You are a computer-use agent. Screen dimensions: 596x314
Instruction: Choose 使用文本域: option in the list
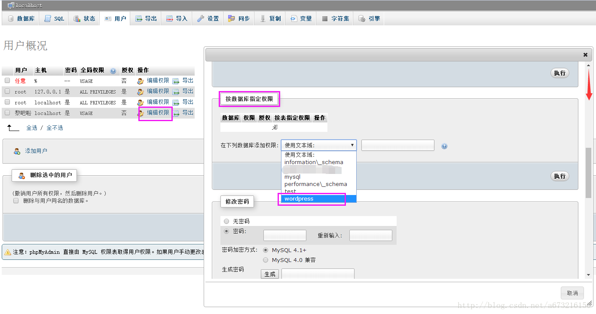[x=319, y=155]
